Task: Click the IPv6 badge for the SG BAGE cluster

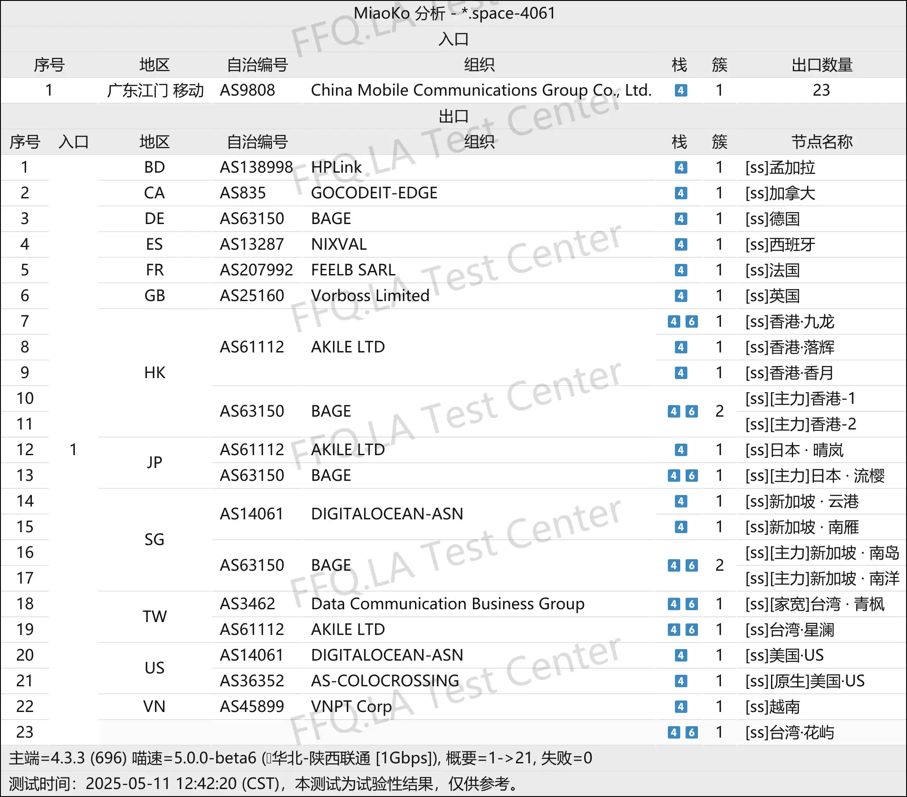Action: point(691,565)
